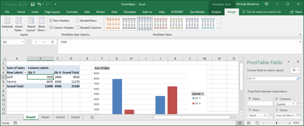Switch to Page Break Preview icon
Screen dimensions: 304x126
pos(257,123)
